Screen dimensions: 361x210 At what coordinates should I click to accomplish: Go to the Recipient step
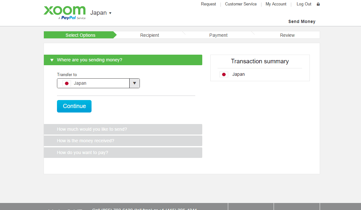click(x=149, y=35)
